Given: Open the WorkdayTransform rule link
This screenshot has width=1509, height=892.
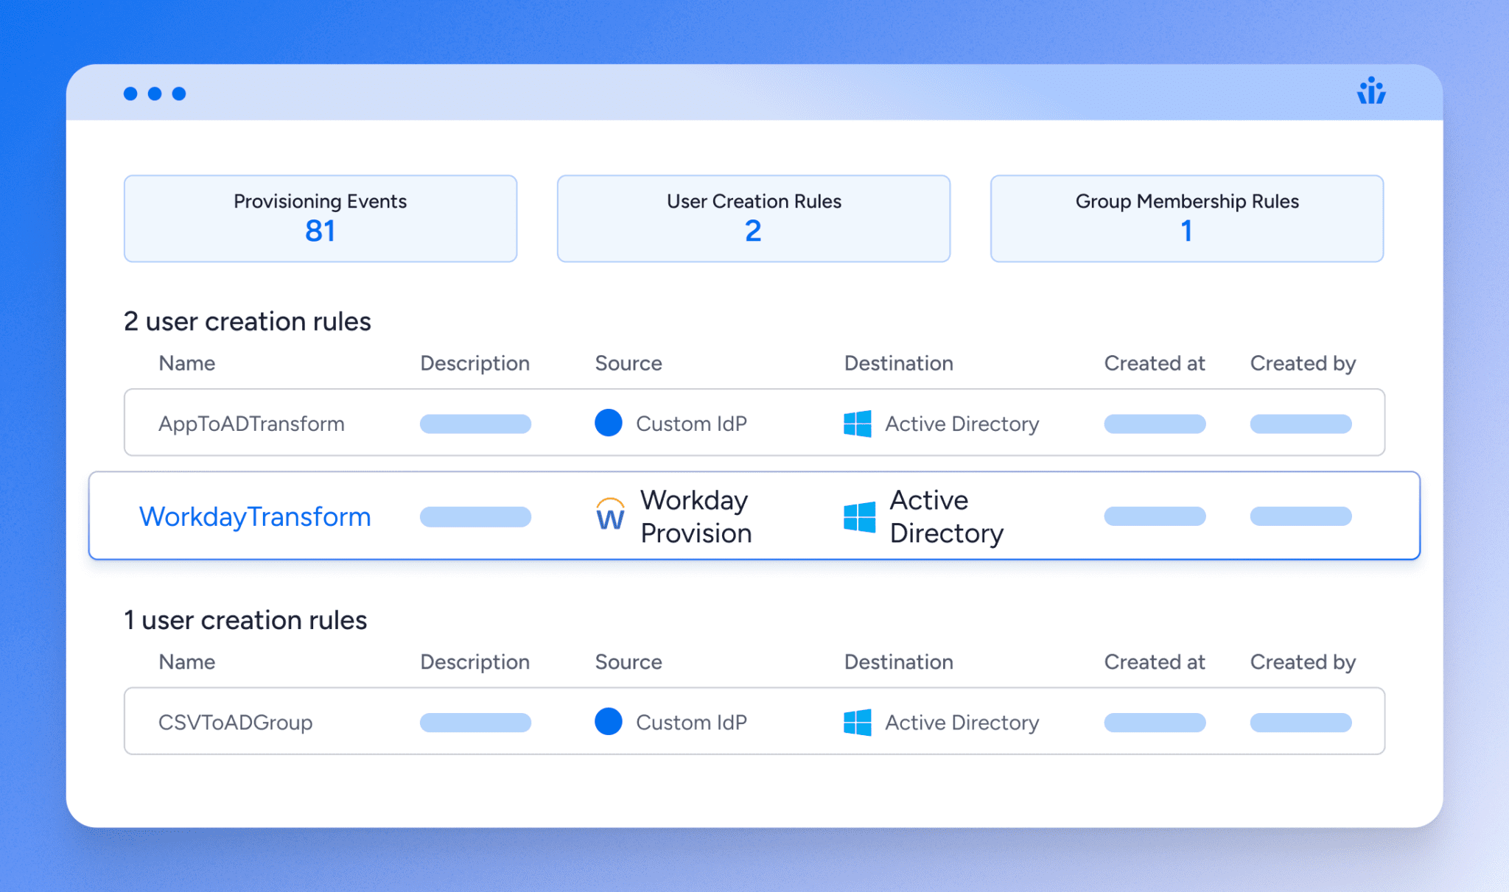Looking at the screenshot, I should (x=255, y=516).
